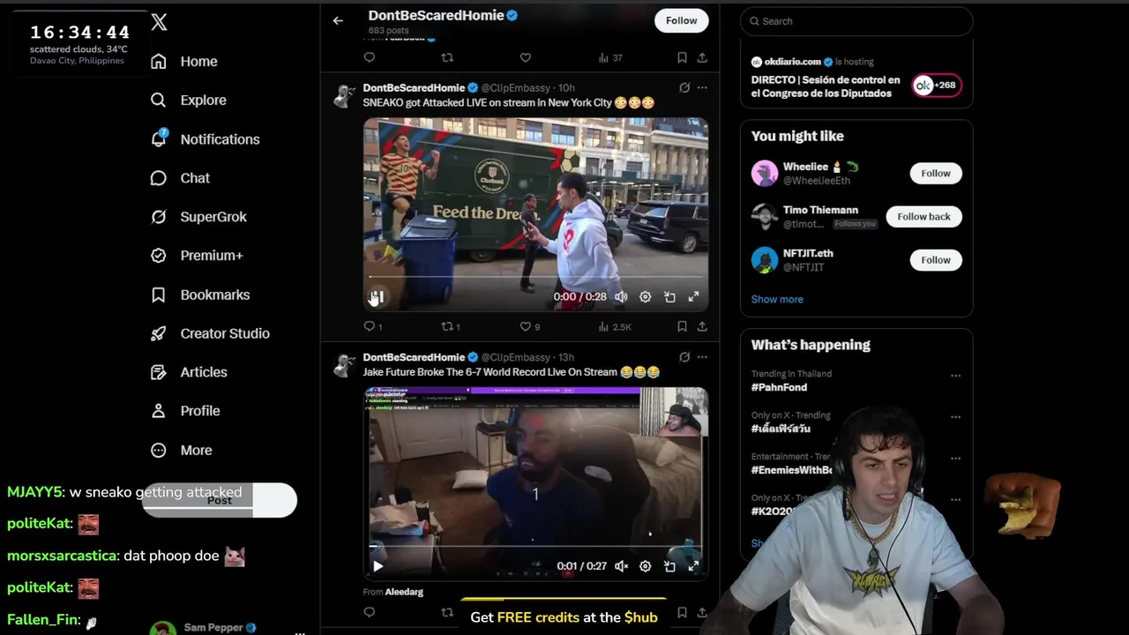Share the SNEAKO post
This screenshot has width=1129, height=635.
coord(702,326)
